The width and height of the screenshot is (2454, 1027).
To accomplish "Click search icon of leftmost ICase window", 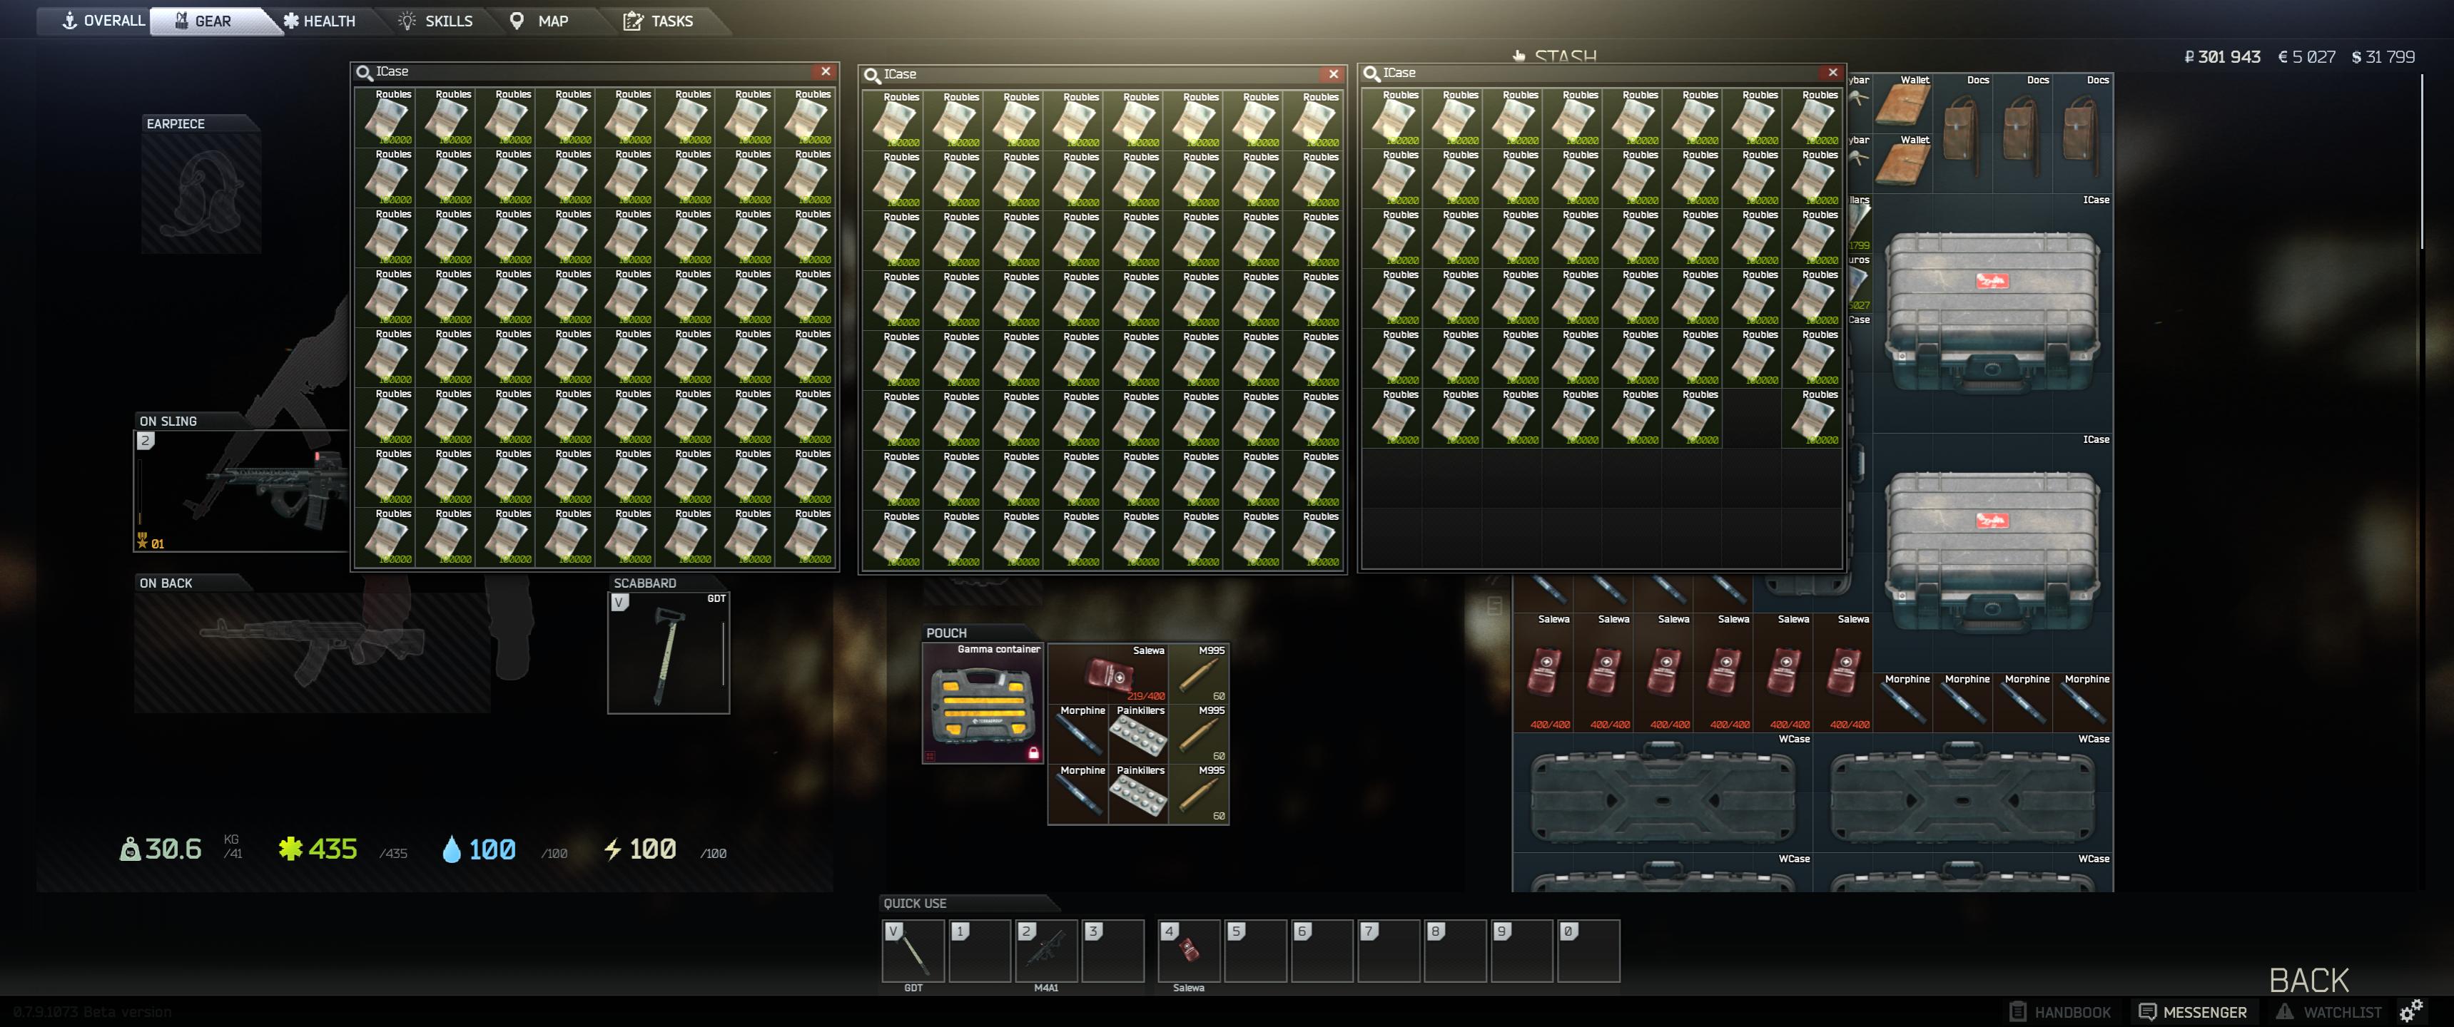I will pyautogui.click(x=364, y=72).
